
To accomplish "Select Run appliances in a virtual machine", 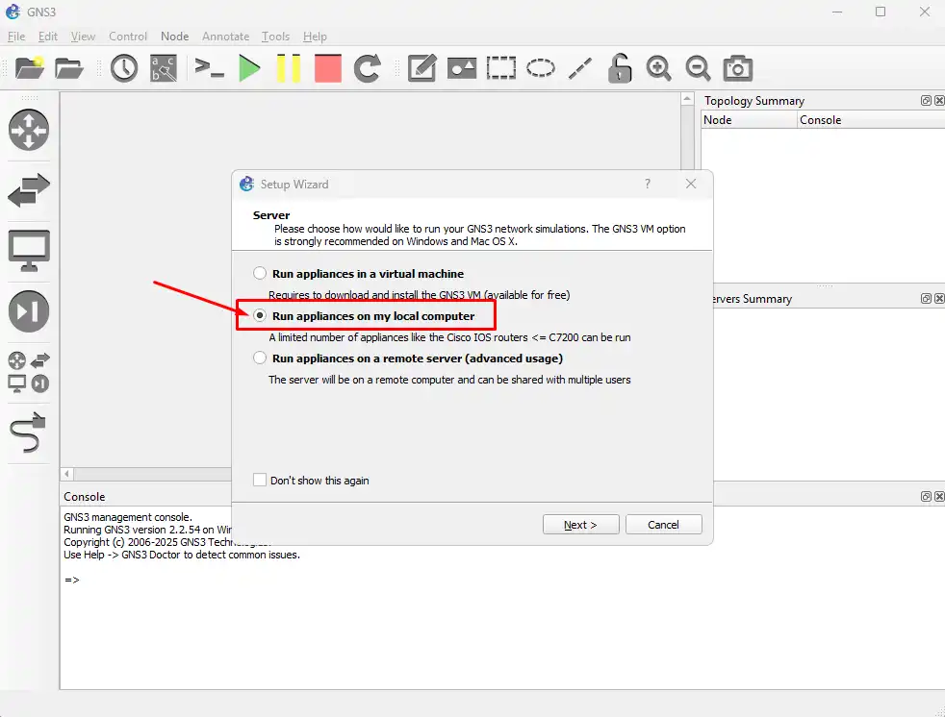I will click(x=260, y=274).
